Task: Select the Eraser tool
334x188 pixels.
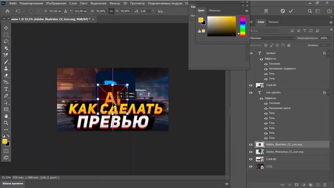Action: 6,75
